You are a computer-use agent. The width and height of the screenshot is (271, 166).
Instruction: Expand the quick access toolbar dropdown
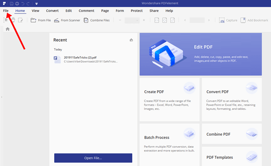[36, 4]
